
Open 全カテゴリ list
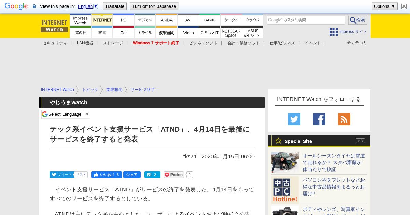point(357,43)
